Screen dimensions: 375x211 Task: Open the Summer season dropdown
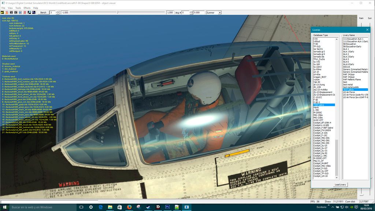click(220, 12)
